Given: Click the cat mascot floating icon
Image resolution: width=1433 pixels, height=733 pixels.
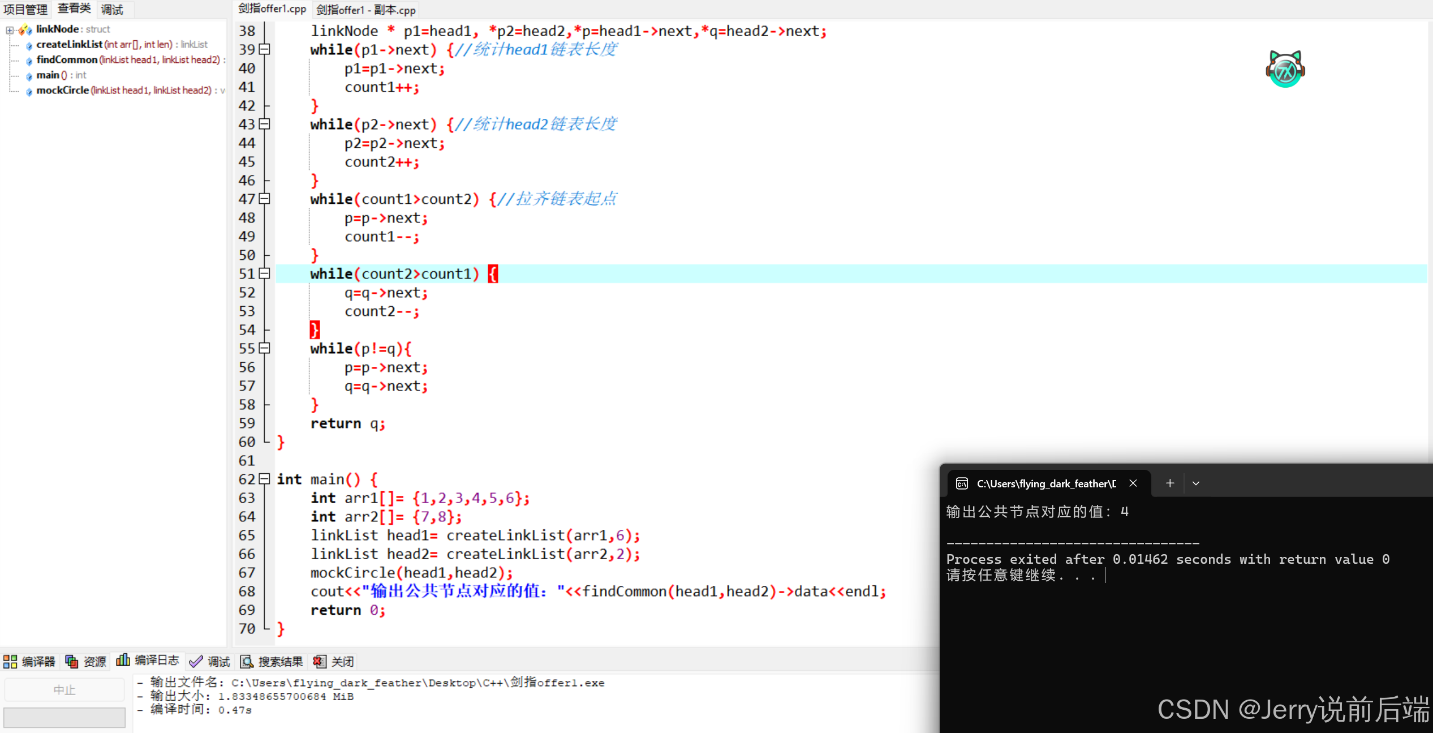Looking at the screenshot, I should click(1285, 70).
